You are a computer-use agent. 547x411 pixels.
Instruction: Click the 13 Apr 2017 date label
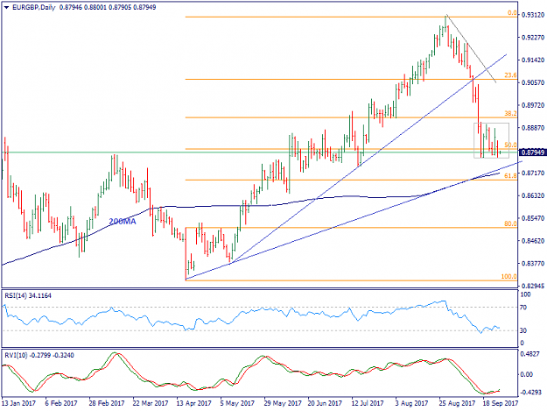194,403
